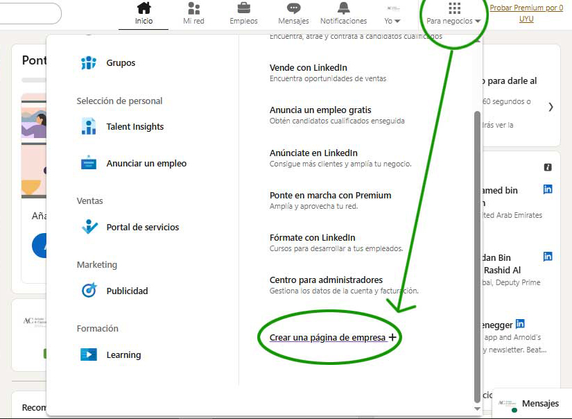Click 'Crear una página de empresa' link
Screen dimensions: 572x419
tap(332, 338)
